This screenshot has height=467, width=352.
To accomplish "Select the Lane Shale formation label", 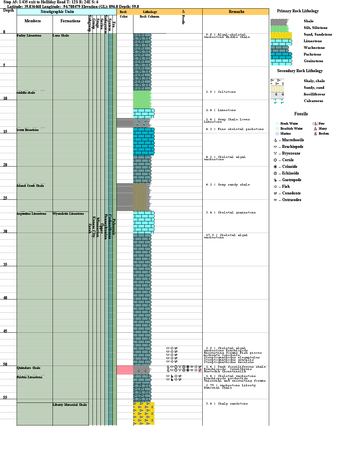I will point(61,36).
